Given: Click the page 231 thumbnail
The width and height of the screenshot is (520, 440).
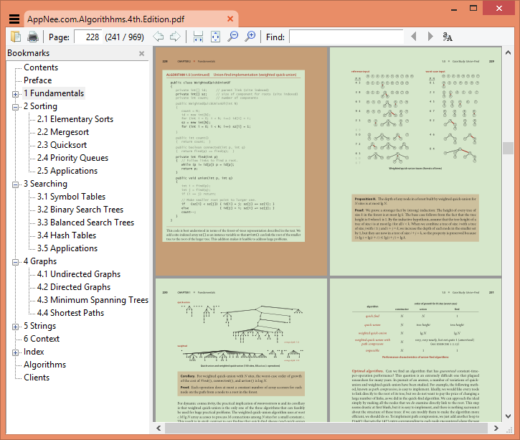Looking at the screenshot, I should pyautogui.click(x=415, y=350).
